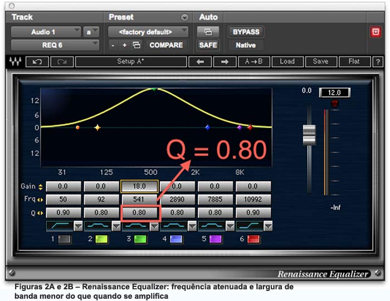Screen dimensions: 390x301
Task: Open band 2 filter type dropdown arrow
Action: [116, 226]
